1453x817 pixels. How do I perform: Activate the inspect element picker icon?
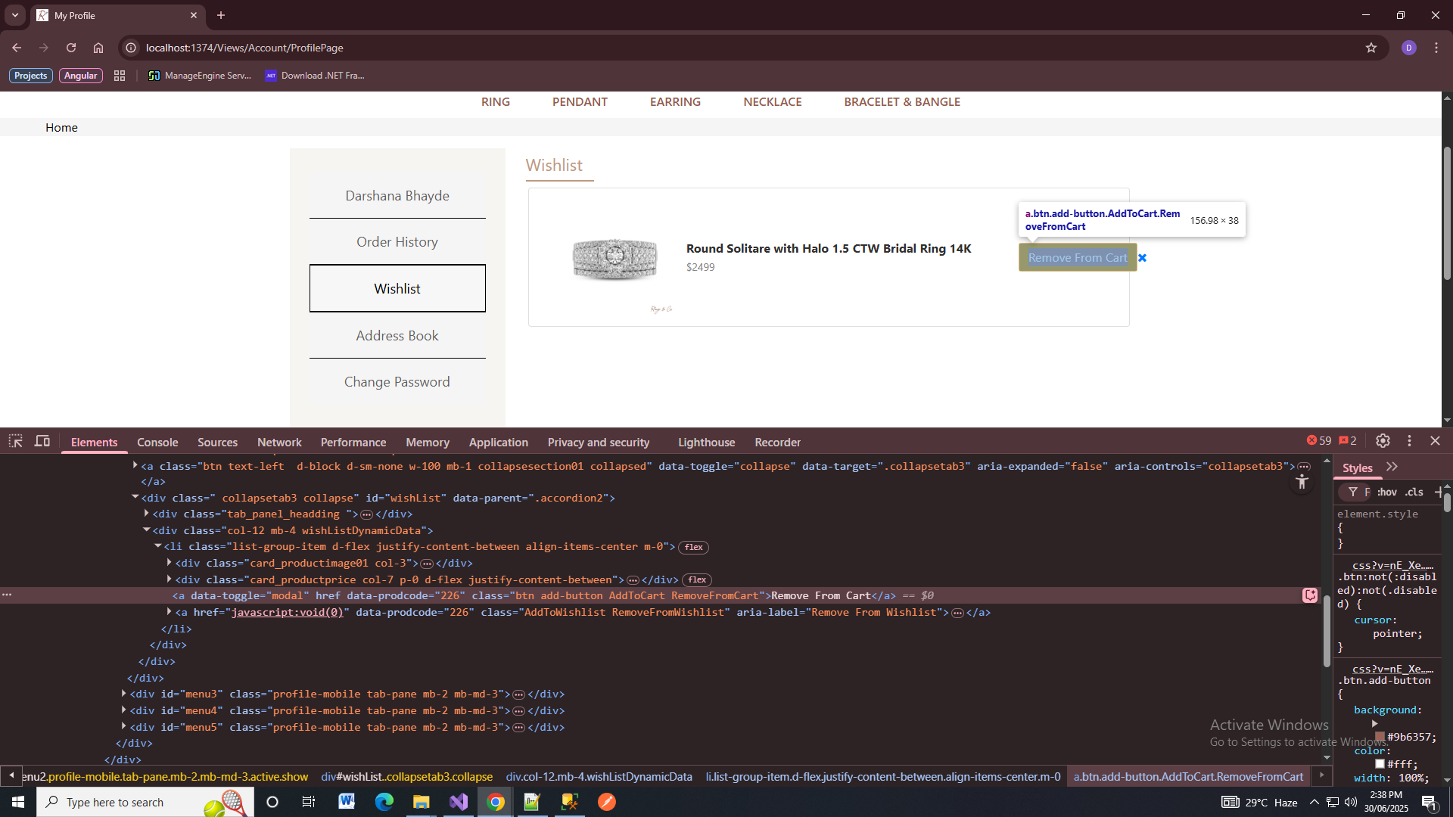(15, 441)
